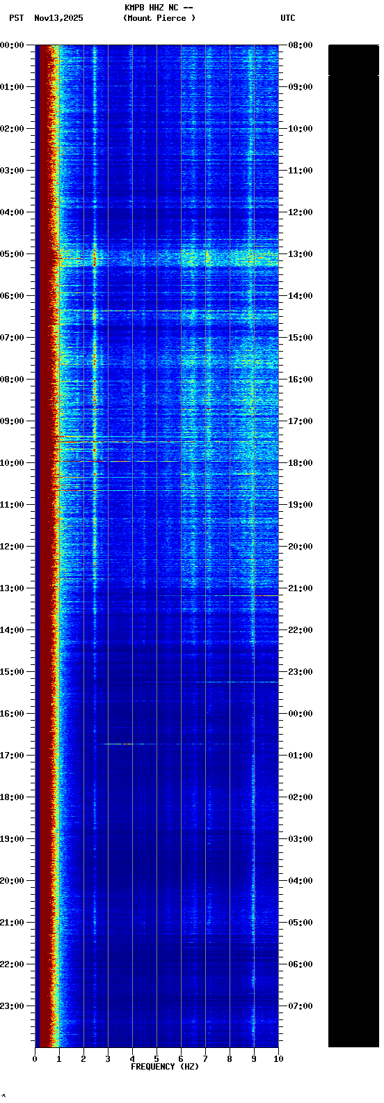Click the PST time label '10:00'
The width and height of the screenshot is (384, 1103).
click(12, 463)
